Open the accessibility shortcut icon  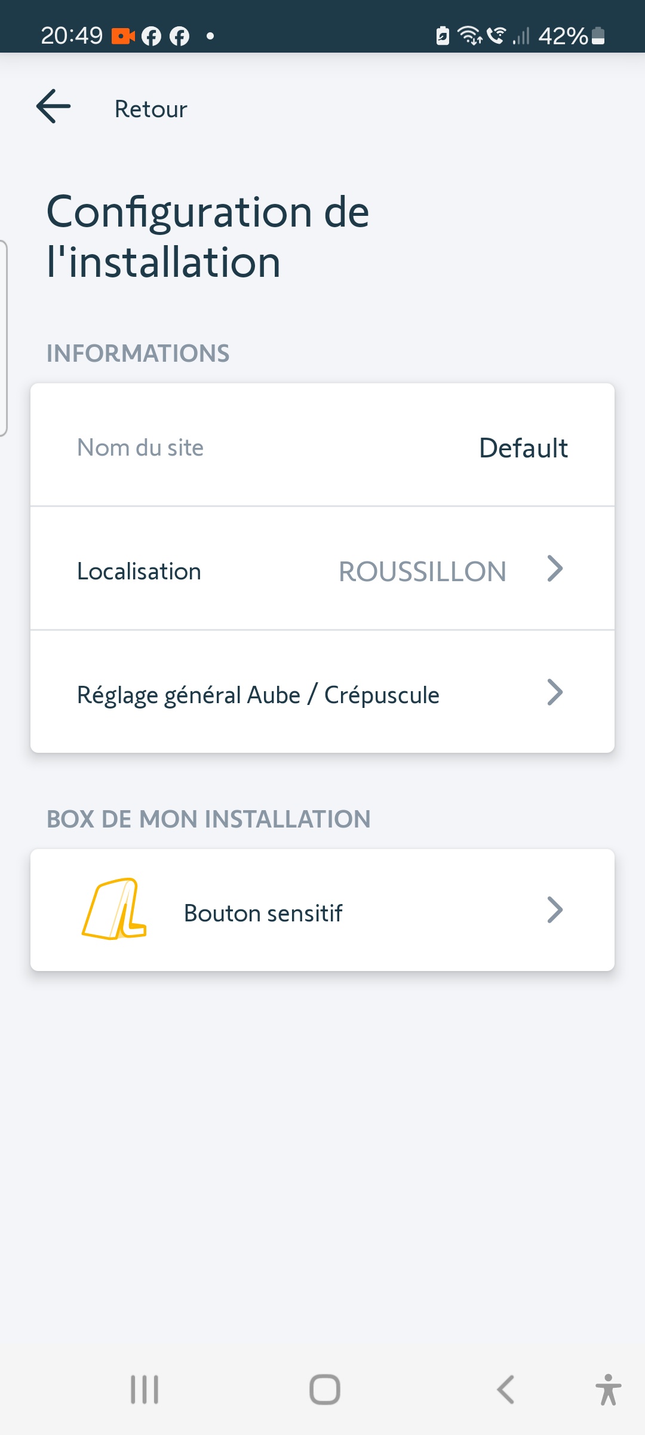pyautogui.click(x=608, y=1389)
